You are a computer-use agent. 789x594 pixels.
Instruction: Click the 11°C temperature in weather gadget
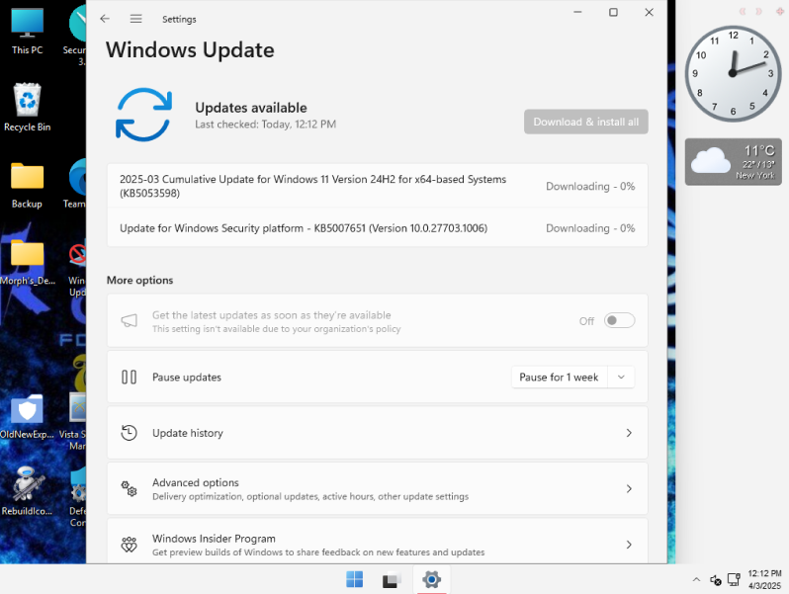pos(759,150)
